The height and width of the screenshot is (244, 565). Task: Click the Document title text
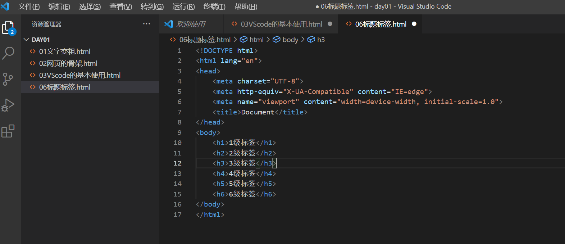point(258,112)
